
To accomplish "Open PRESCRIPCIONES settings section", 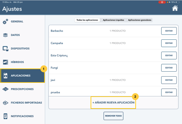I will click(x=22, y=89).
